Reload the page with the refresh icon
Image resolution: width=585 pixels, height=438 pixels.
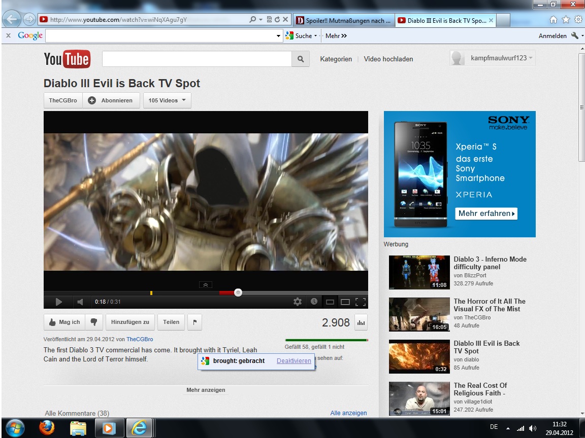coord(277,20)
